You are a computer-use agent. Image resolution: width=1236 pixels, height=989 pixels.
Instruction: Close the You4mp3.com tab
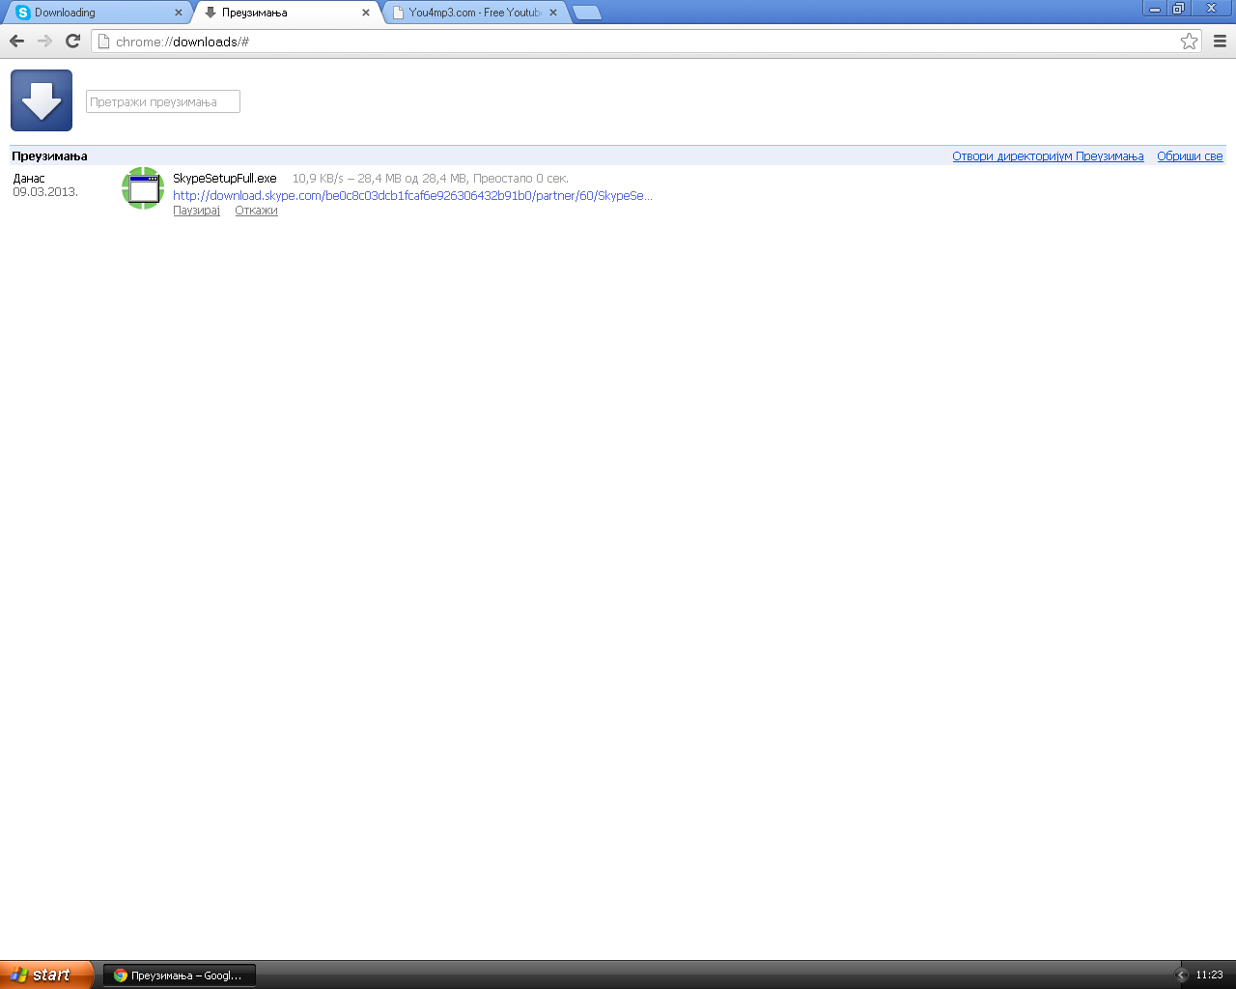[x=553, y=13]
